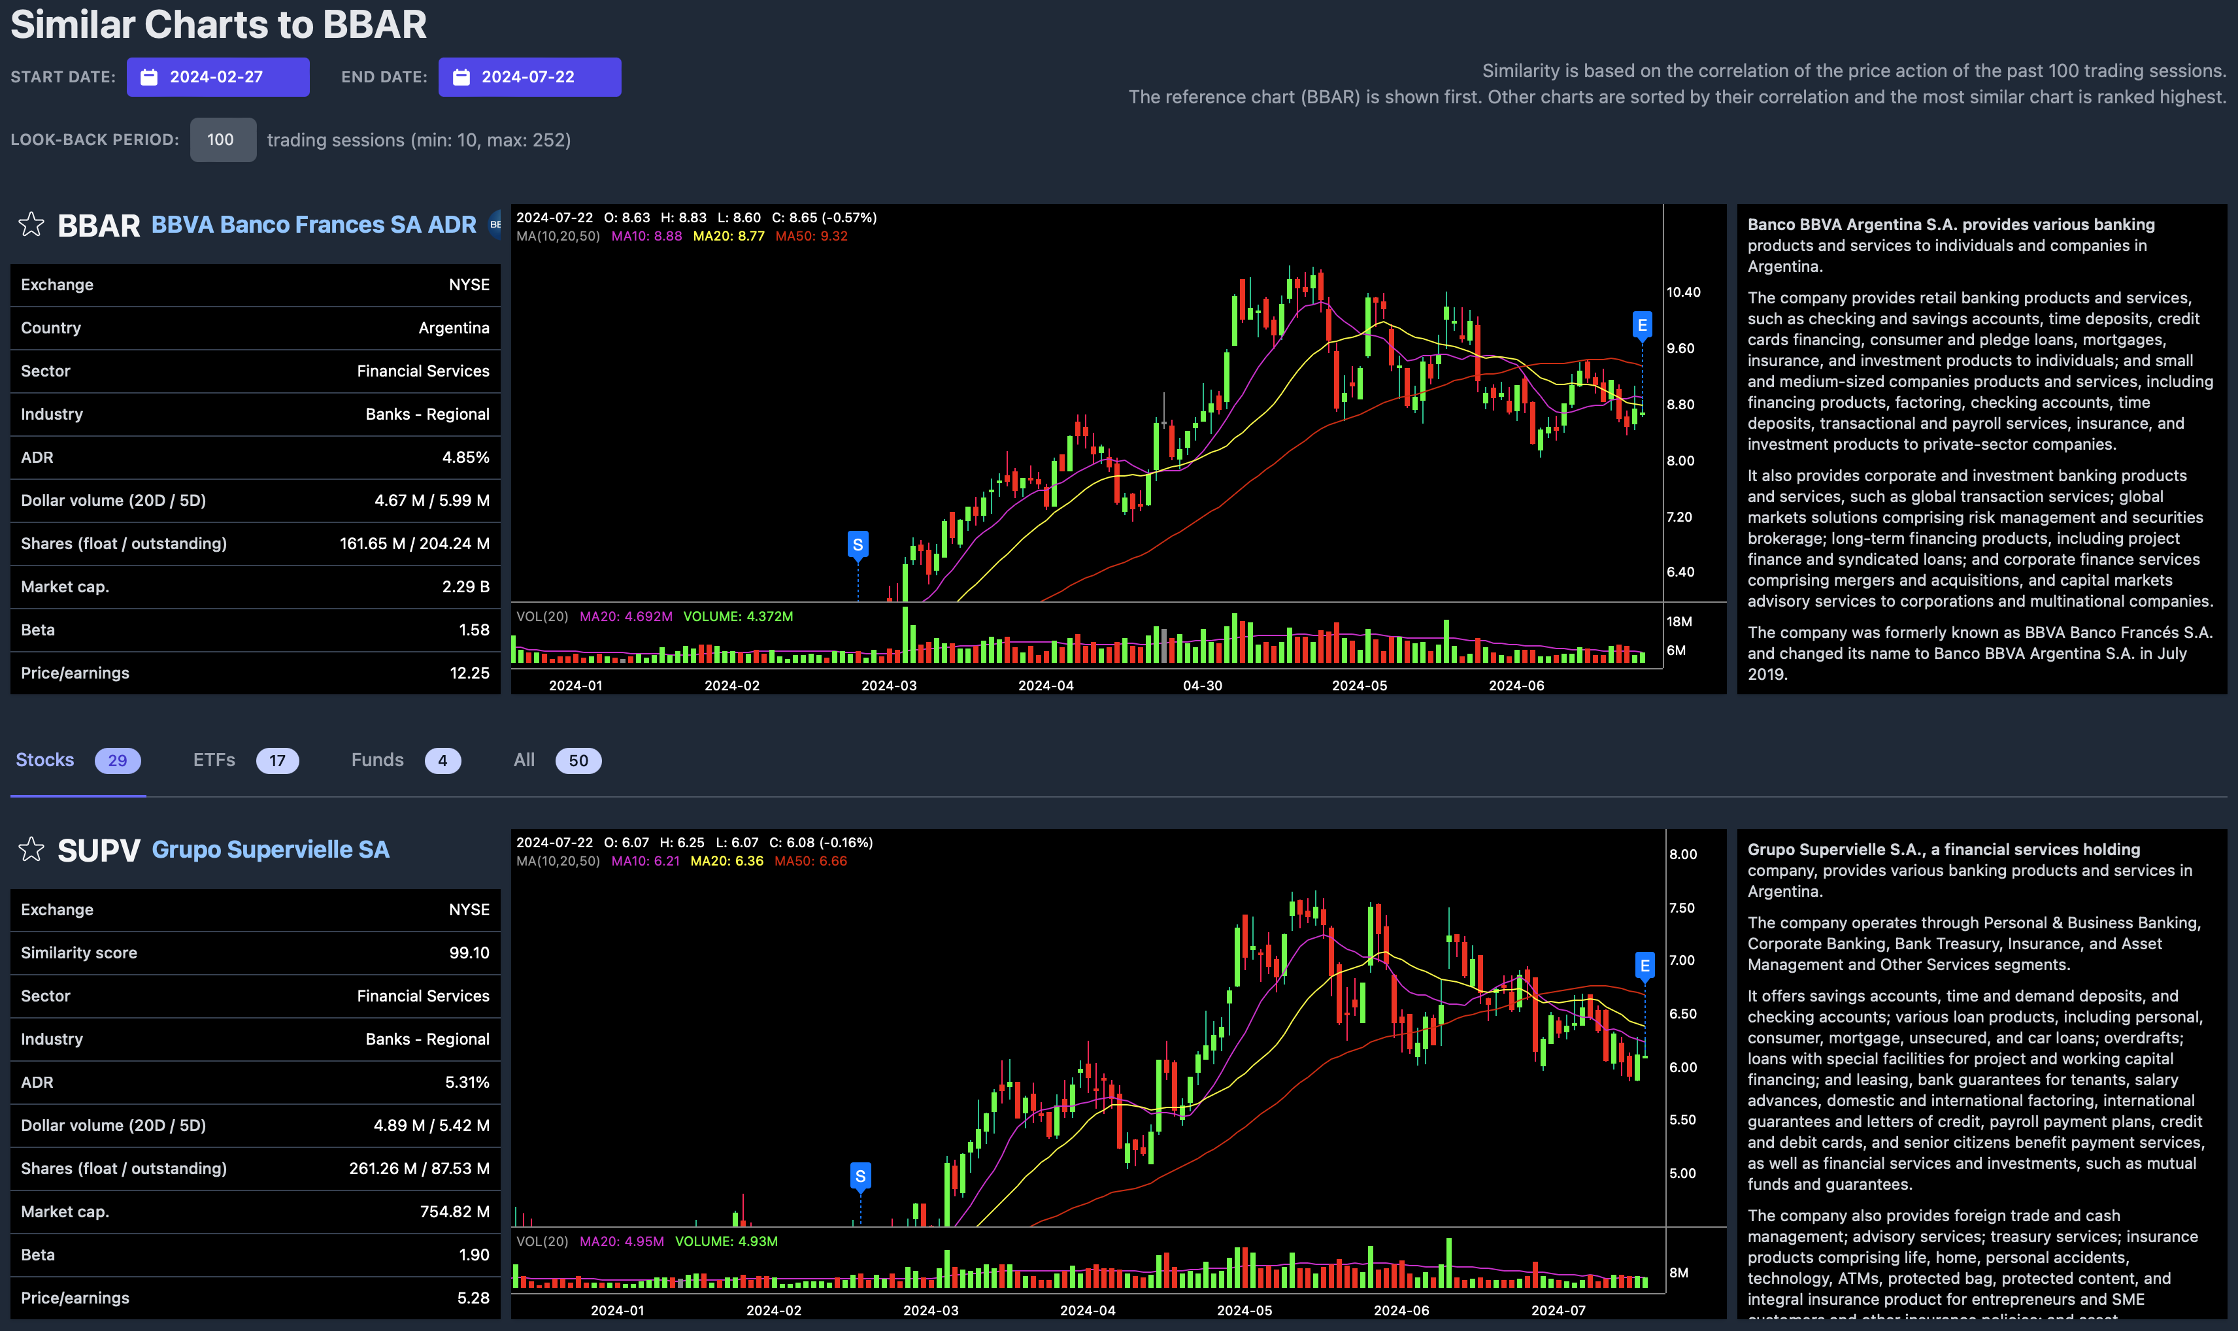Click BBAR's MA20: 8.77 indicator label

[x=728, y=236]
